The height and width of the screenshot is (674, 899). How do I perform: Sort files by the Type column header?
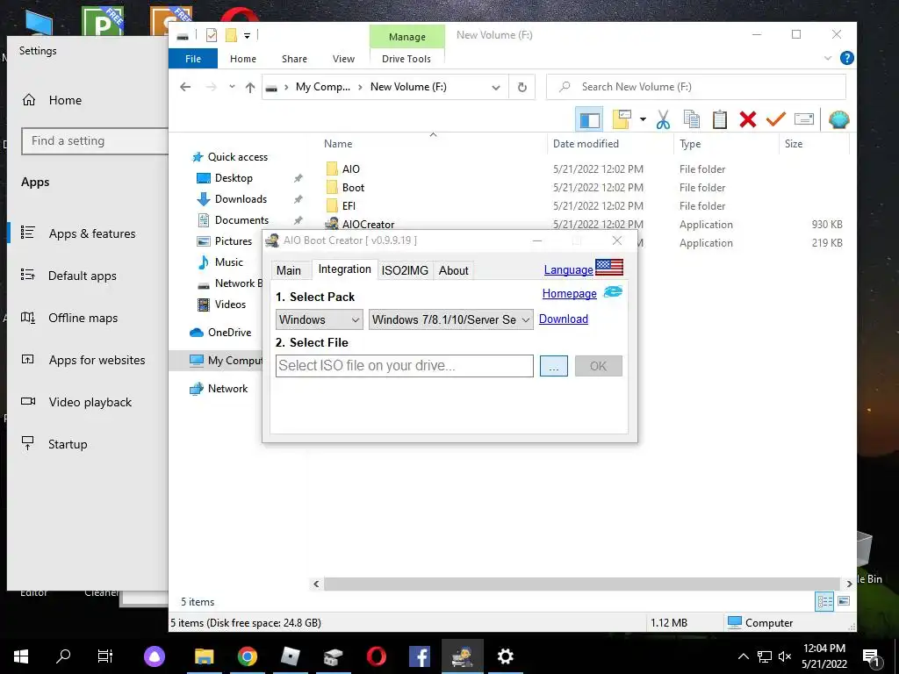pyautogui.click(x=690, y=144)
